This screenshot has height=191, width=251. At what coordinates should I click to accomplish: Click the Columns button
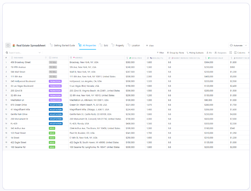(x=240, y=53)
